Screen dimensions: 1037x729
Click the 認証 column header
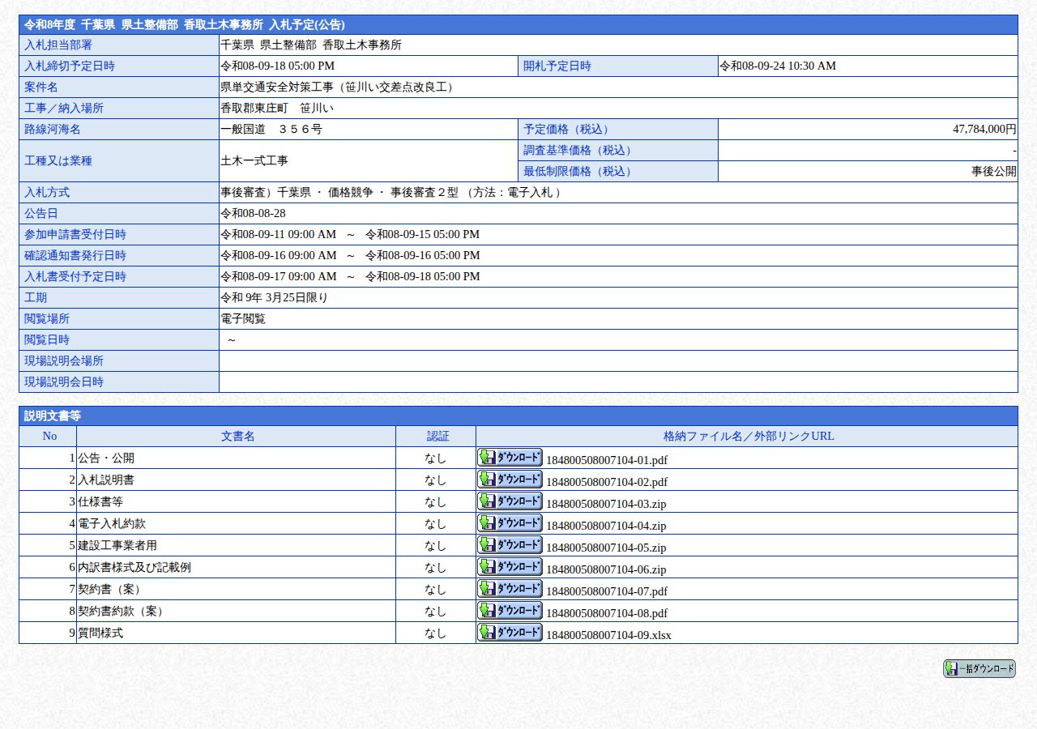point(437,436)
